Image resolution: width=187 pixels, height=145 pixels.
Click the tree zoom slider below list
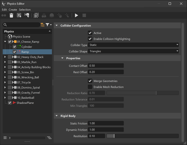(27, 138)
